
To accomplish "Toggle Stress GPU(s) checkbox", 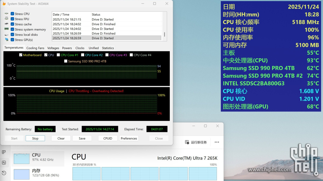I will [13, 40].
